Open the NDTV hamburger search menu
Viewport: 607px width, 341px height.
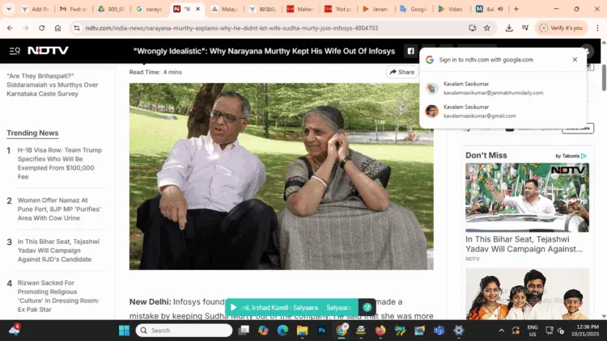[15, 50]
